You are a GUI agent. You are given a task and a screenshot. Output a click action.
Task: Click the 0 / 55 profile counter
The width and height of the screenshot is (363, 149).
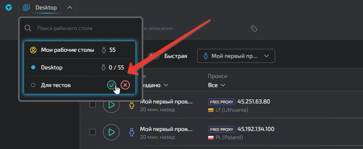coord(116,68)
